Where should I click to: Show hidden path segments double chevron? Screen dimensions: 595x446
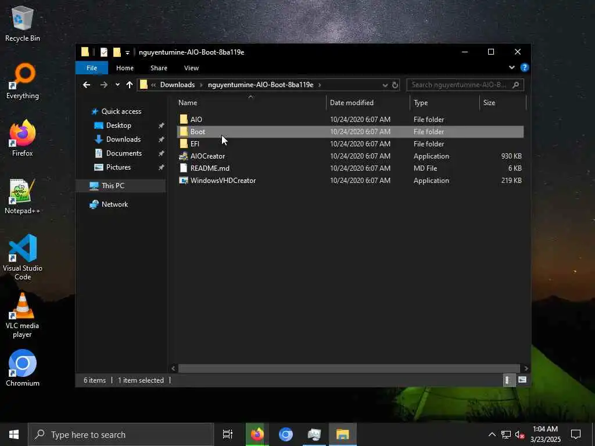click(x=153, y=85)
